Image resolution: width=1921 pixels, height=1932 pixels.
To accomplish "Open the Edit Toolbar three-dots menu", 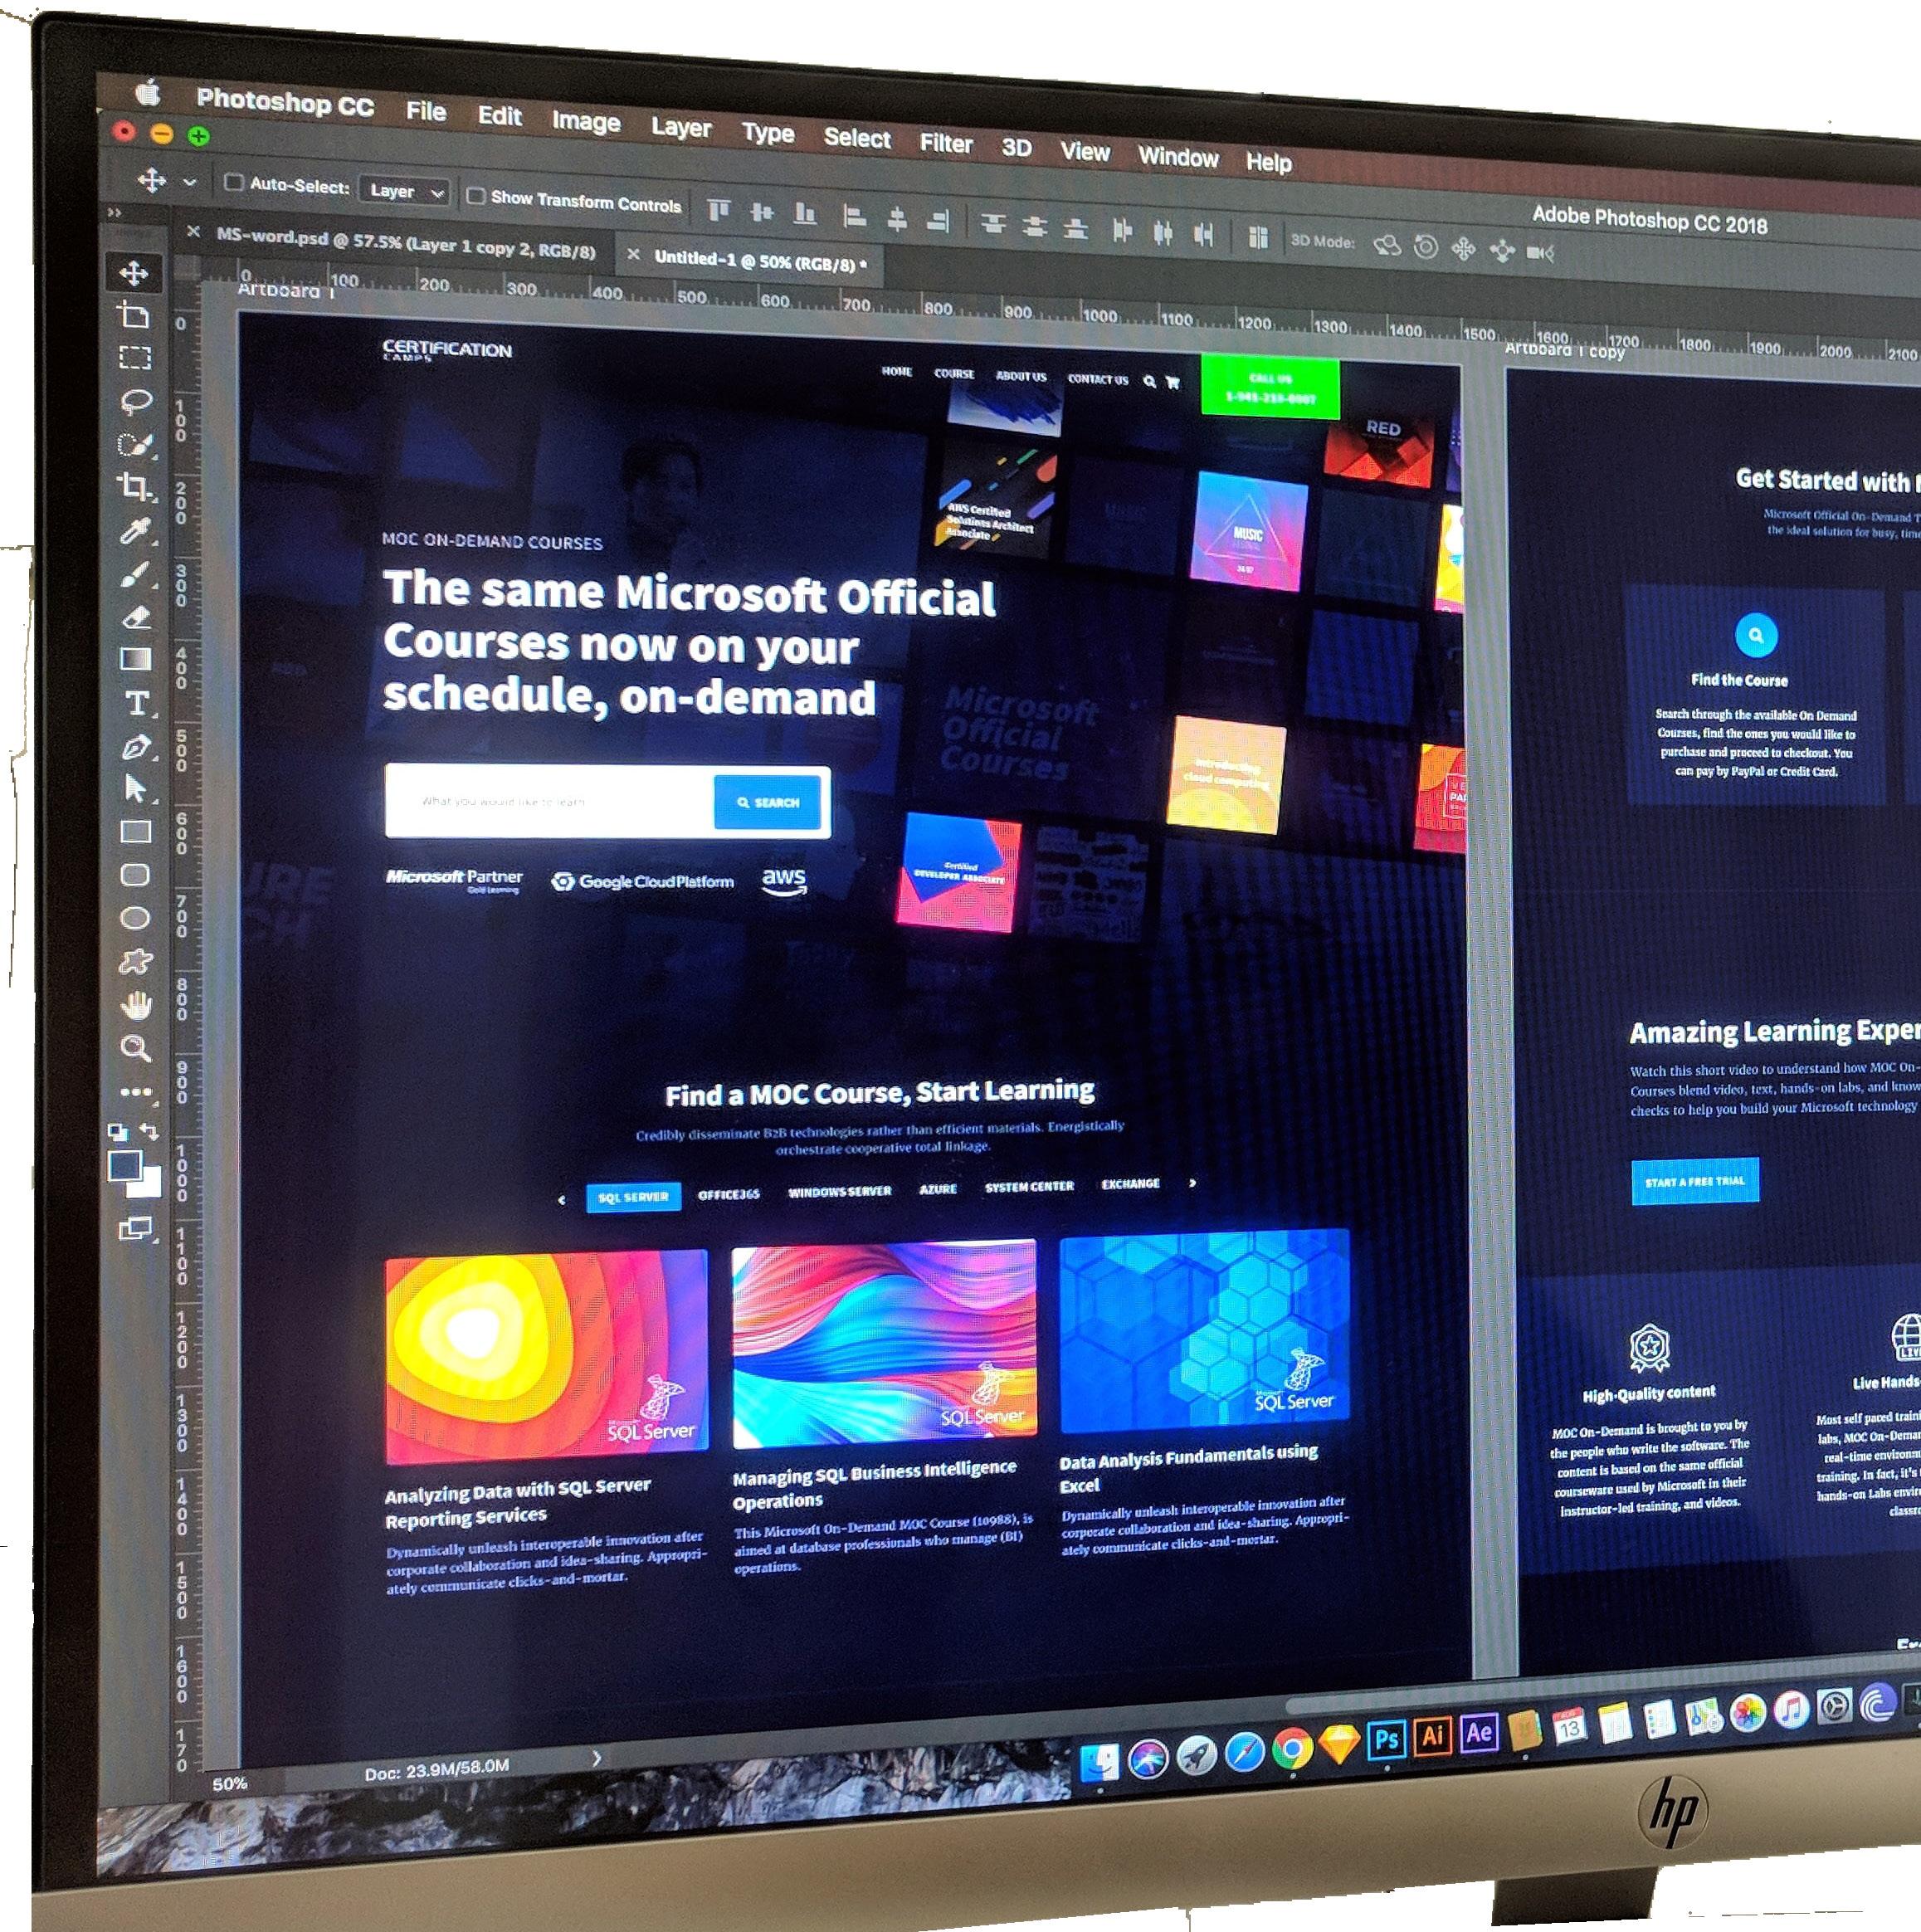I will coord(136,1092).
